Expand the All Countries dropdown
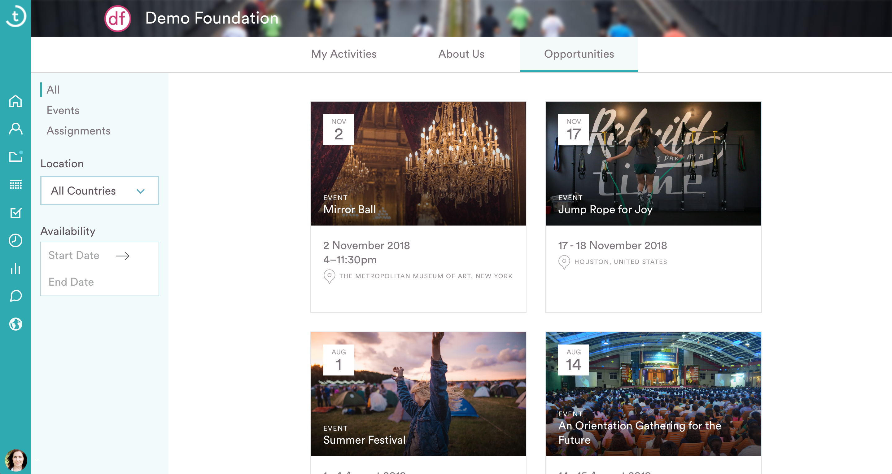892x474 pixels. coord(99,190)
